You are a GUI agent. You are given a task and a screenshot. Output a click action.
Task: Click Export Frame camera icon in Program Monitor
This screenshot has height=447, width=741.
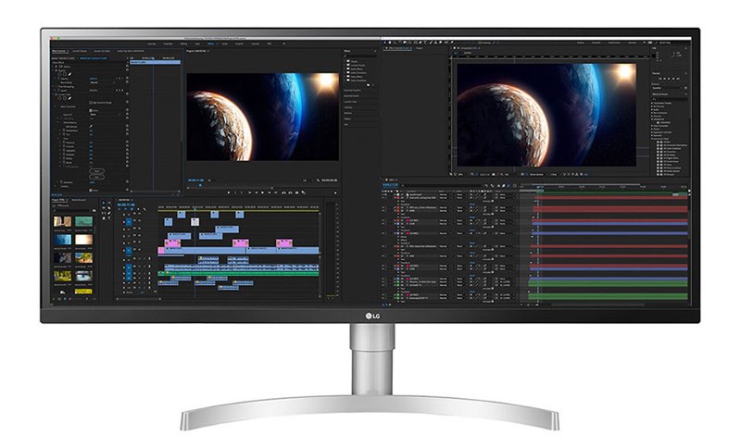(296, 192)
